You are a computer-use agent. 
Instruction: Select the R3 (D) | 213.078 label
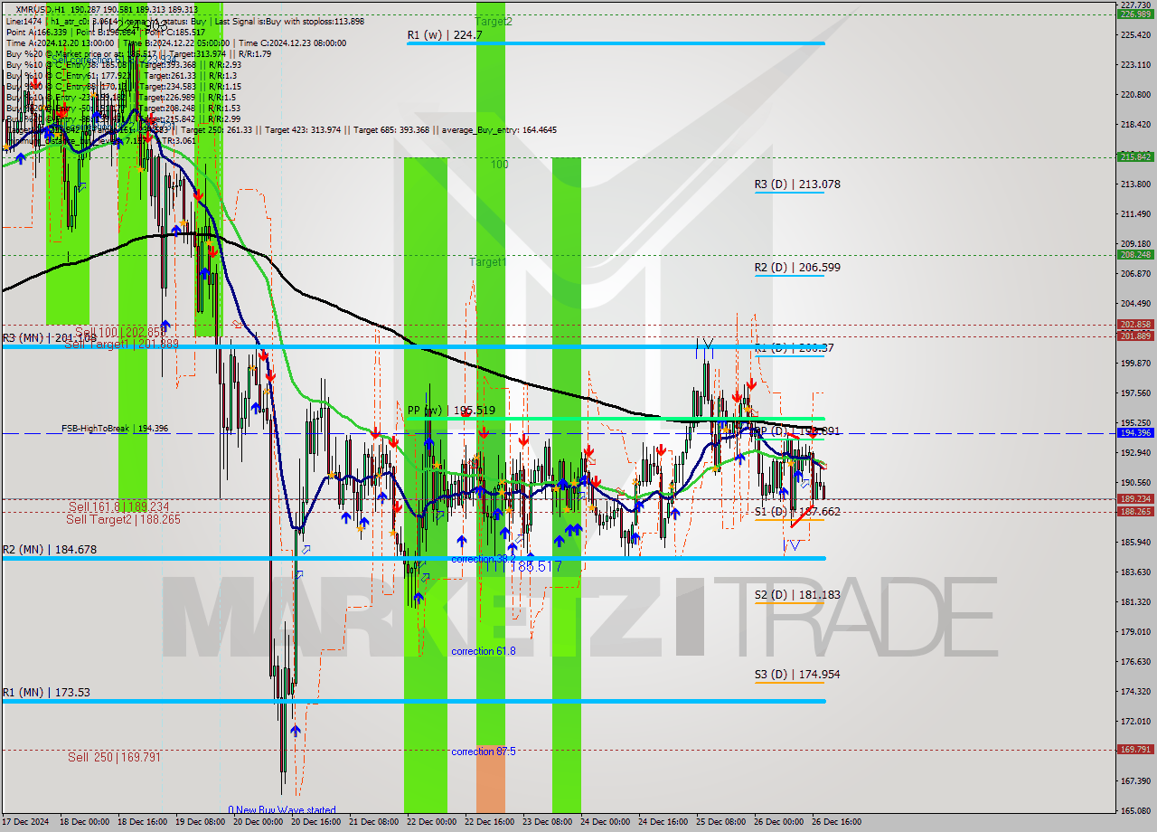pos(797,184)
